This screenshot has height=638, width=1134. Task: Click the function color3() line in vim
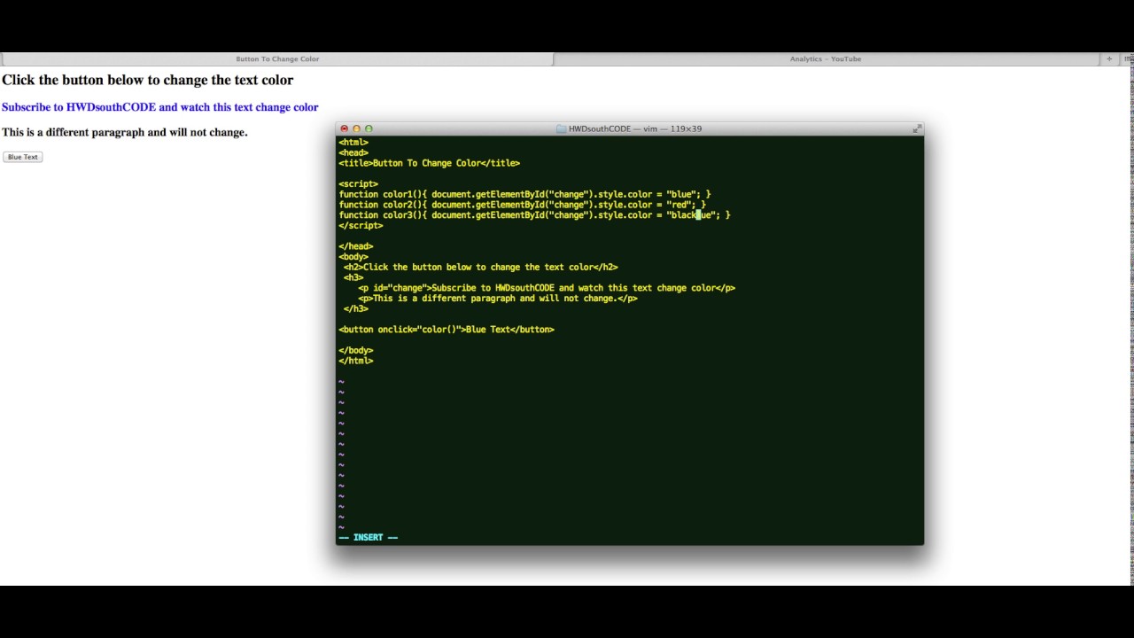tap(534, 215)
